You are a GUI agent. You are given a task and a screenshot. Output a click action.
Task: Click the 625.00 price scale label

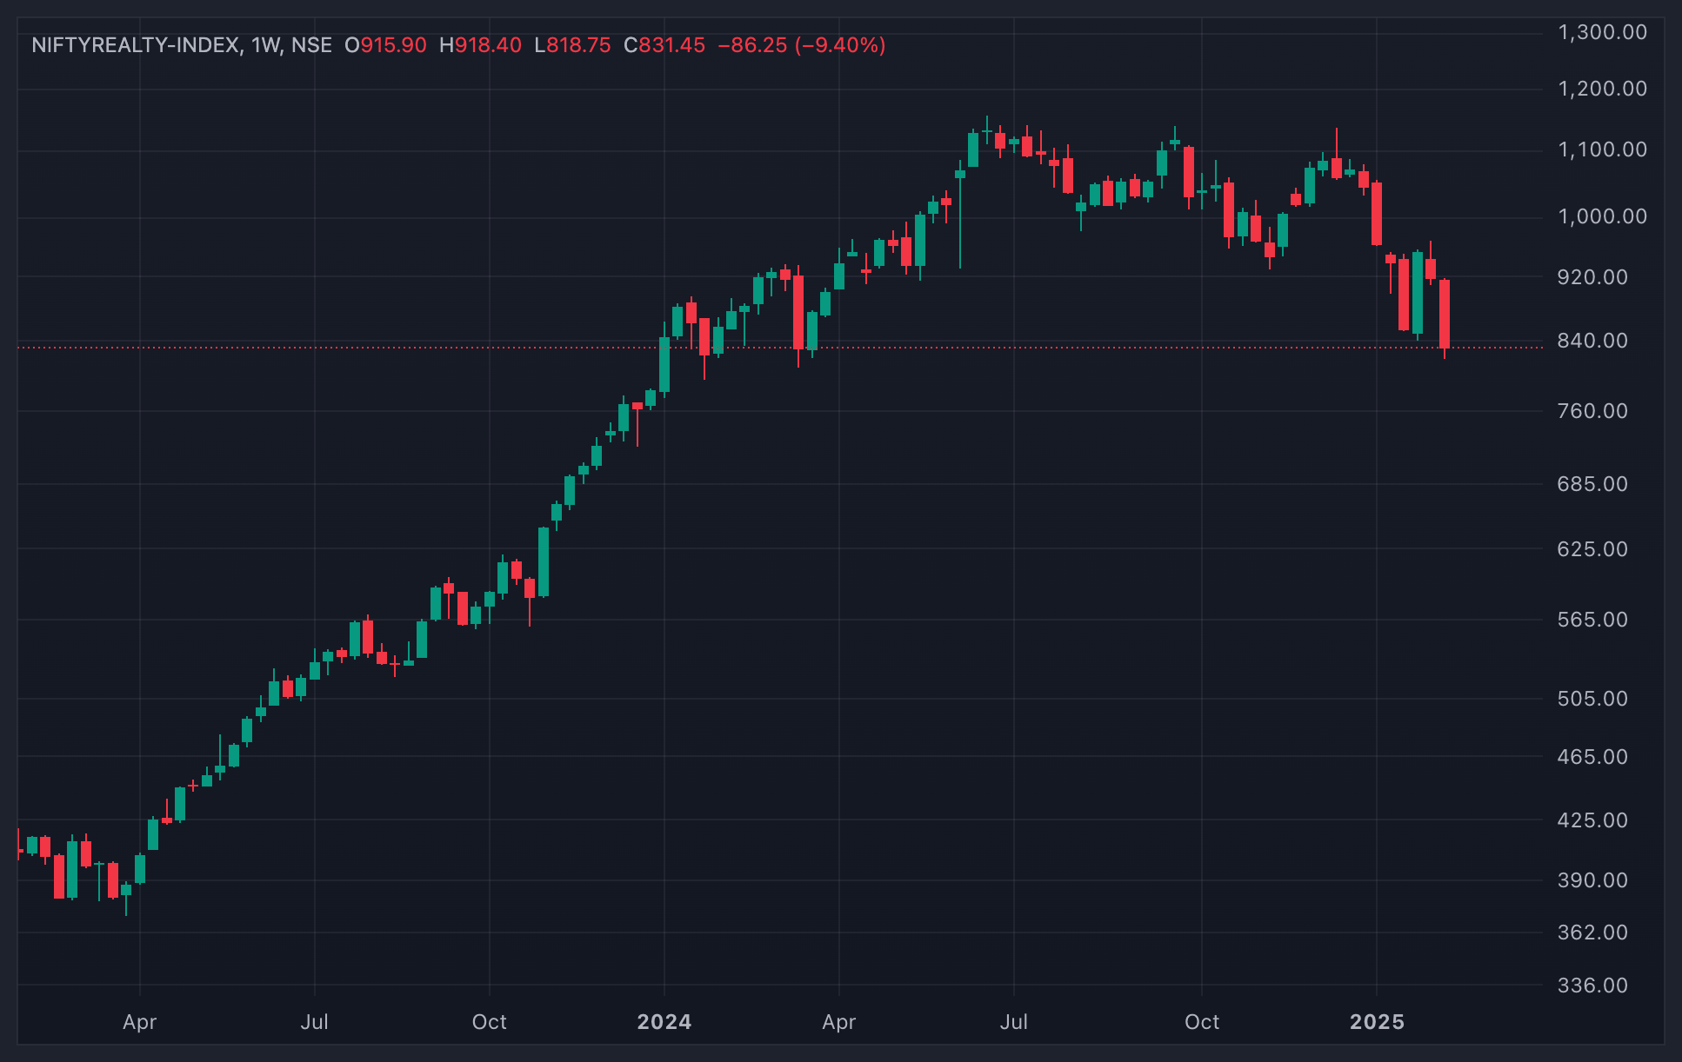tap(1592, 549)
